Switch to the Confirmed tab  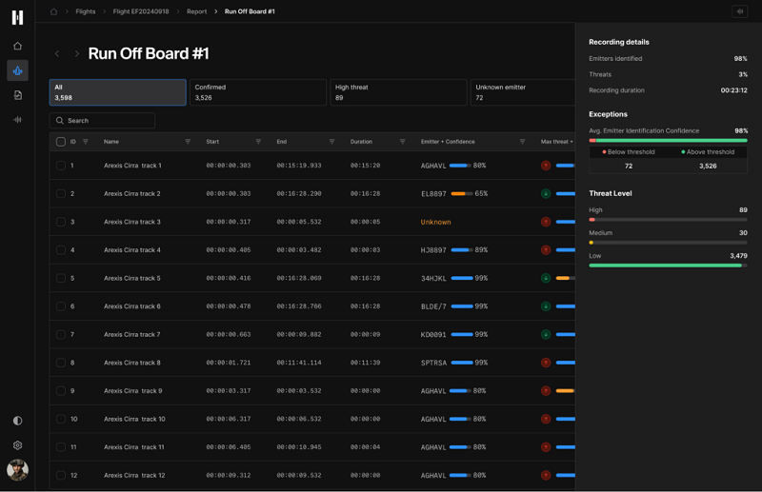click(x=257, y=92)
